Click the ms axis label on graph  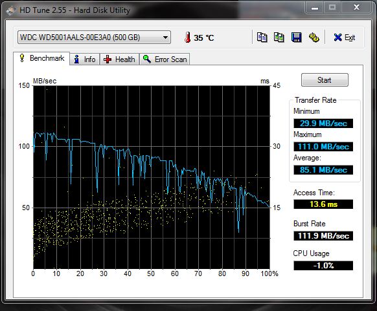click(265, 81)
